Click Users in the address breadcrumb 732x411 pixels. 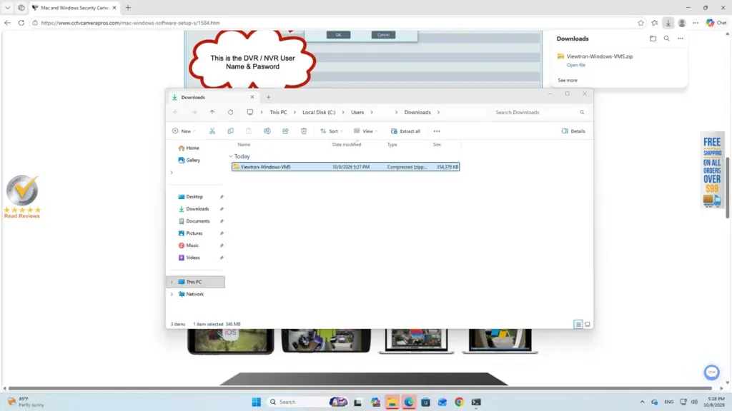tap(357, 112)
